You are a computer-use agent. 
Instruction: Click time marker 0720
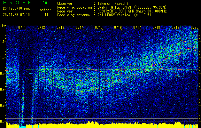tap(195, 28)
